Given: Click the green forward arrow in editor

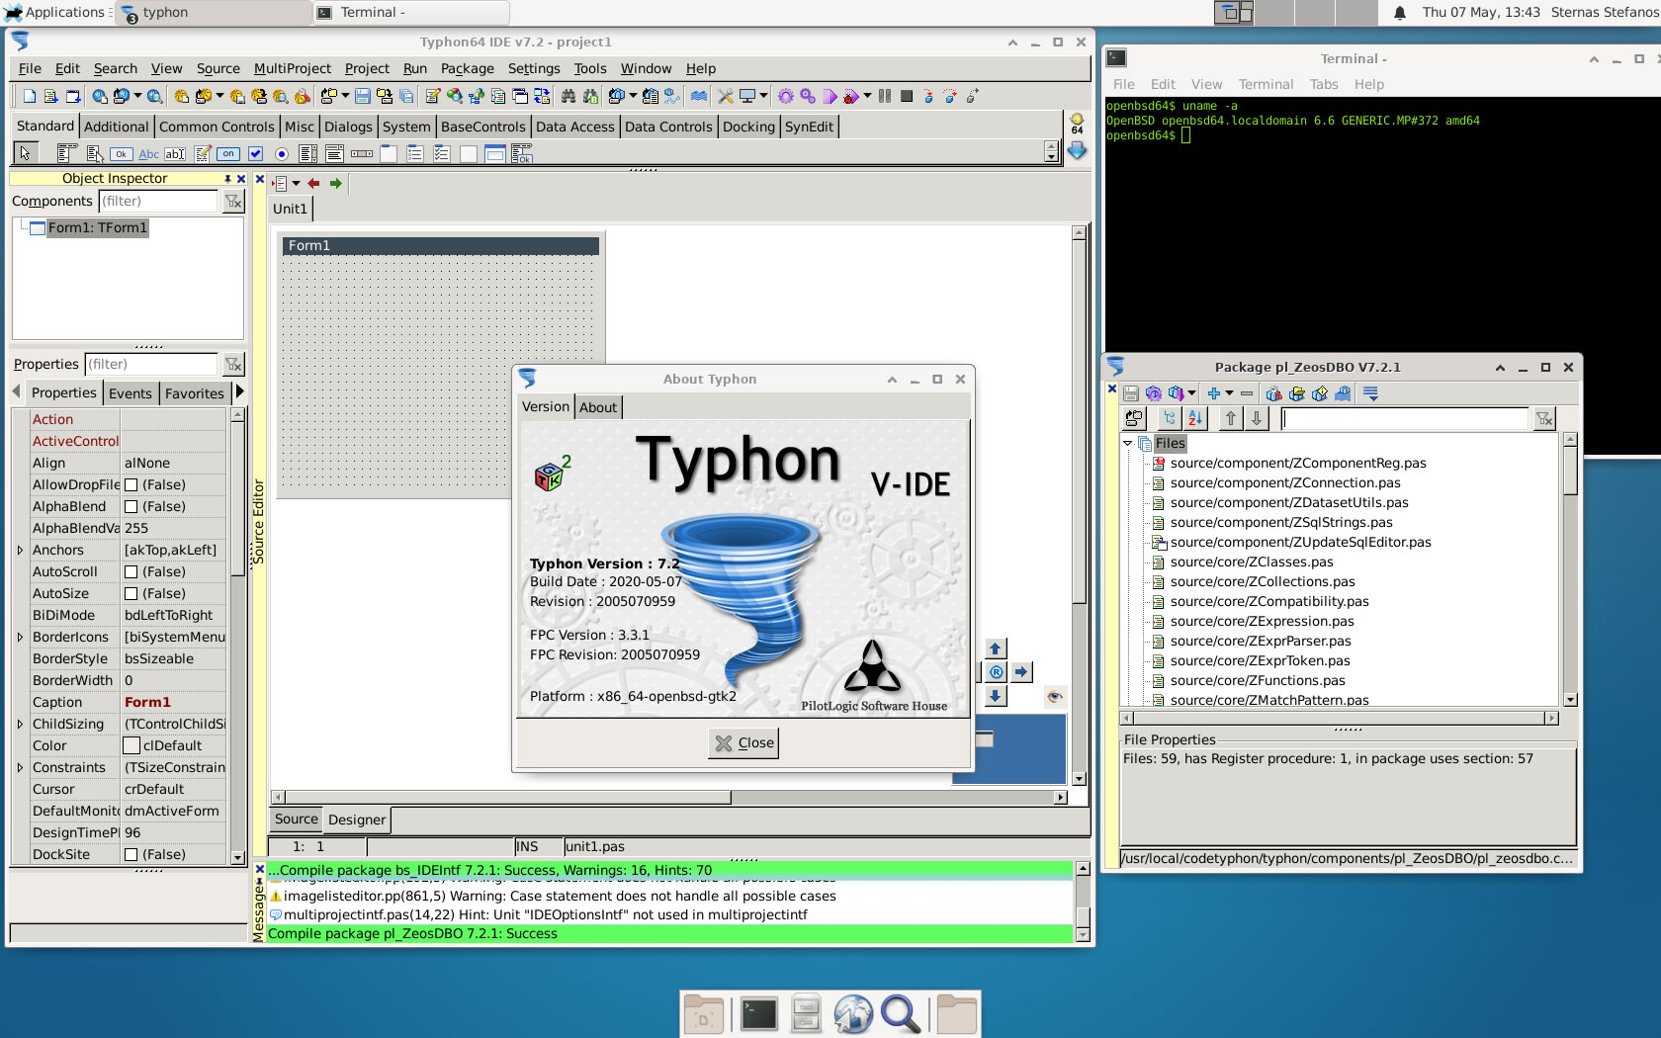Looking at the screenshot, I should 336,183.
